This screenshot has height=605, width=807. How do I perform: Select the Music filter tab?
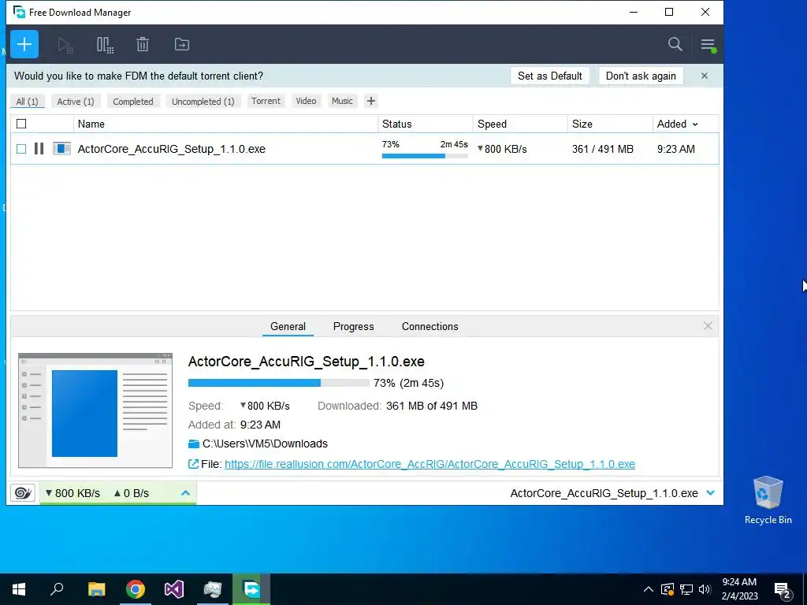(342, 101)
